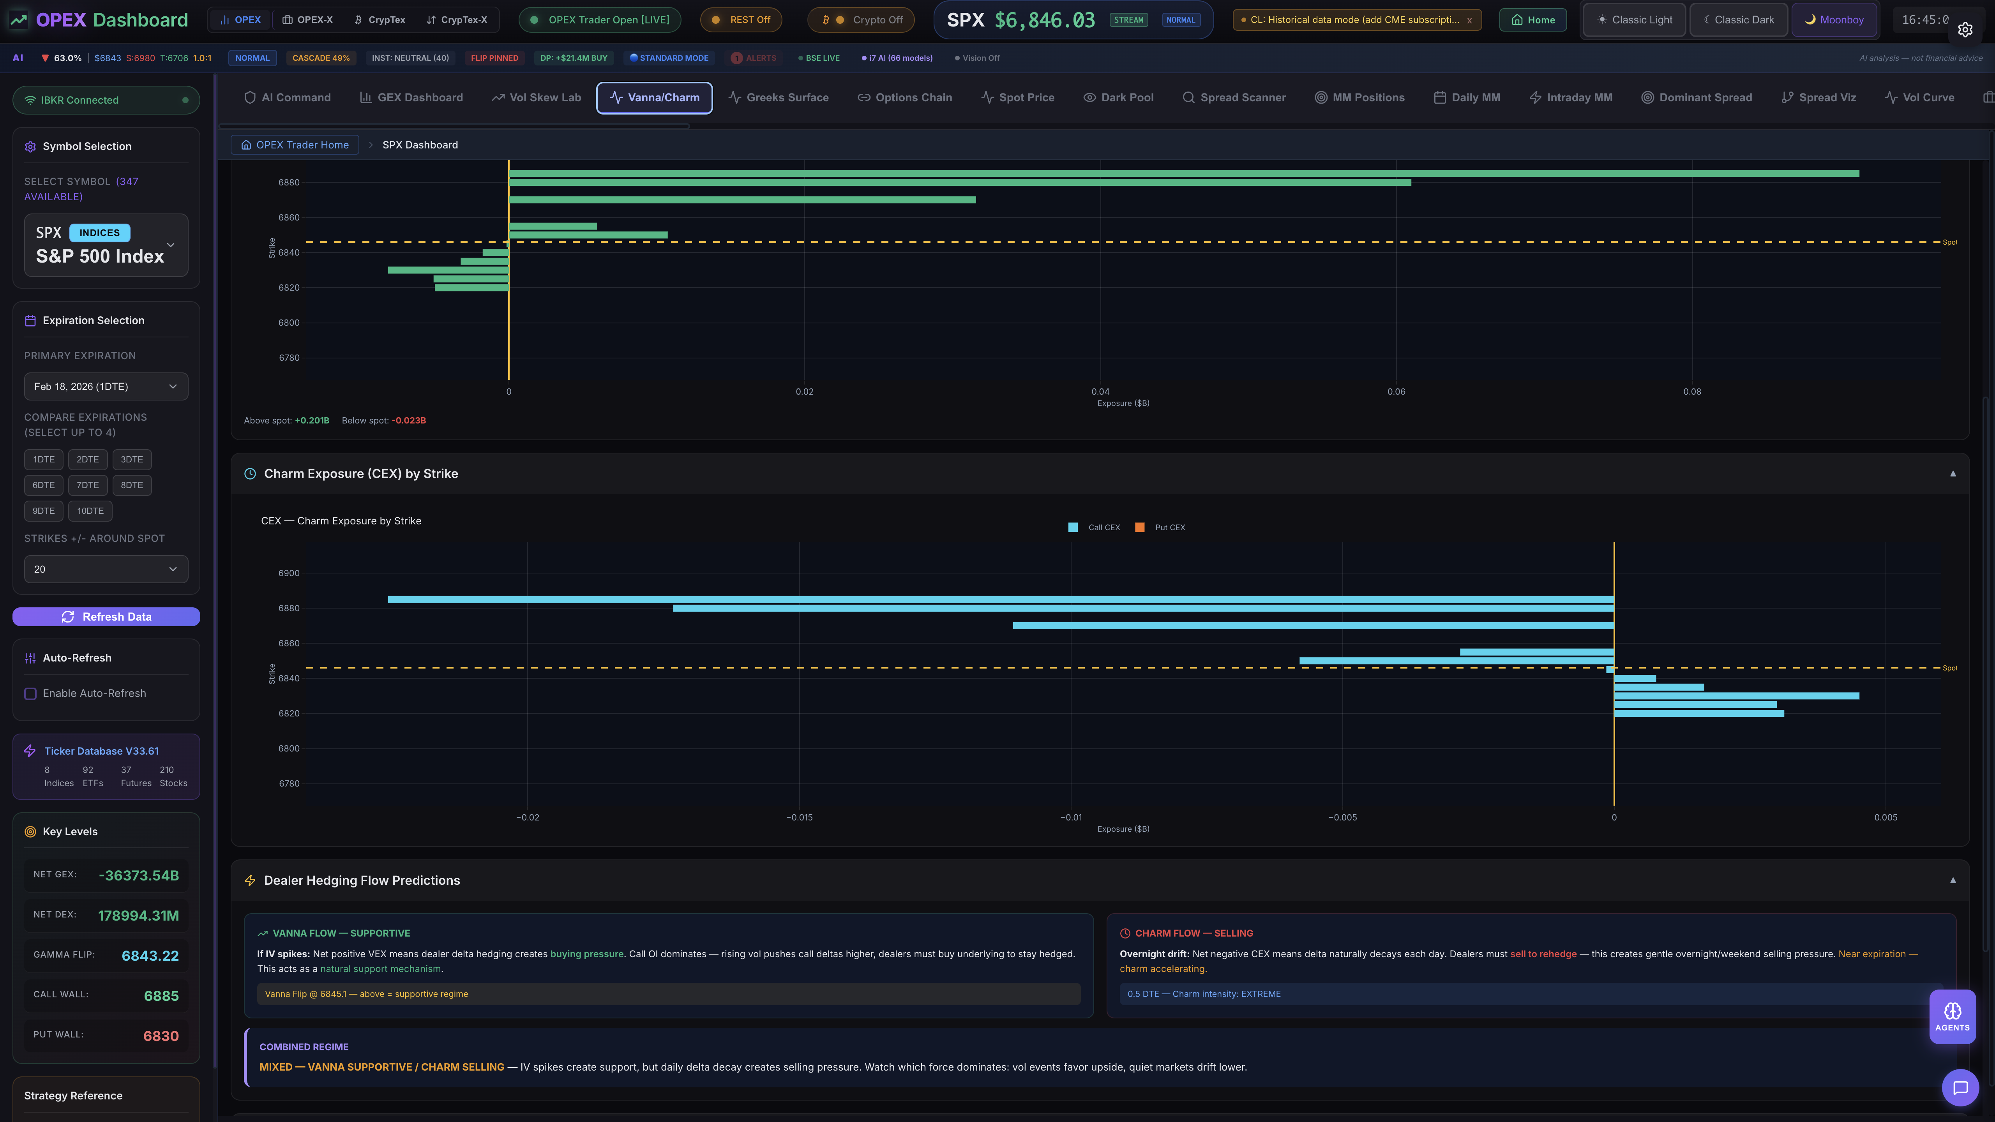Enable Auto-Refresh
The width and height of the screenshot is (1995, 1122).
30,694
